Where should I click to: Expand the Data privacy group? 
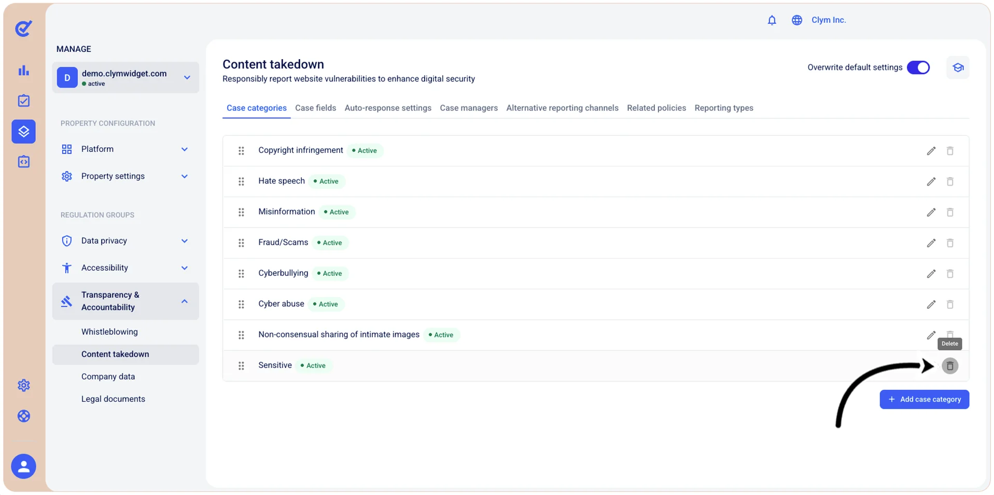[x=125, y=241]
